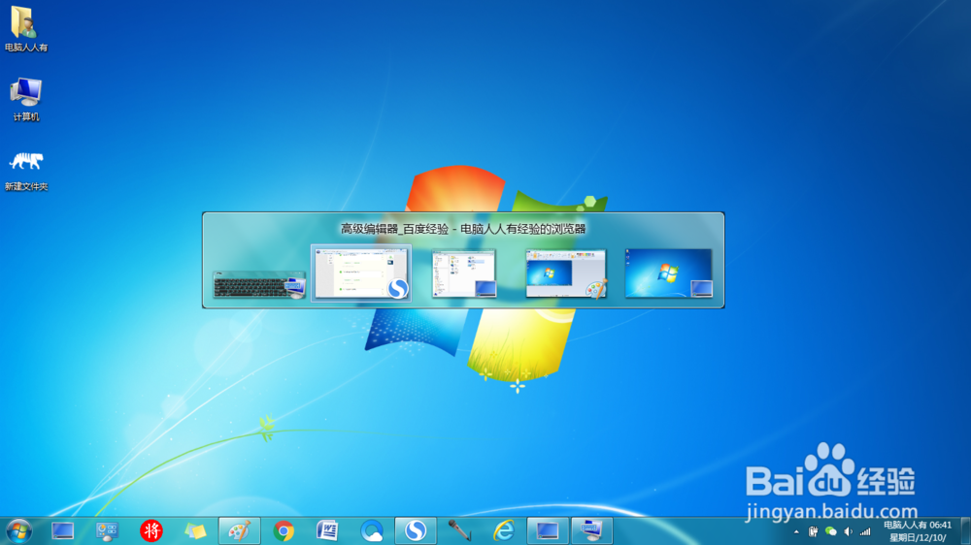
Task: Launch Internet Explorer from the taskbar
Action: [503, 530]
